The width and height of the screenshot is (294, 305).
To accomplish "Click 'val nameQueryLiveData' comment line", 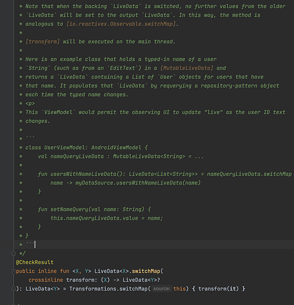I will pos(121,157).
